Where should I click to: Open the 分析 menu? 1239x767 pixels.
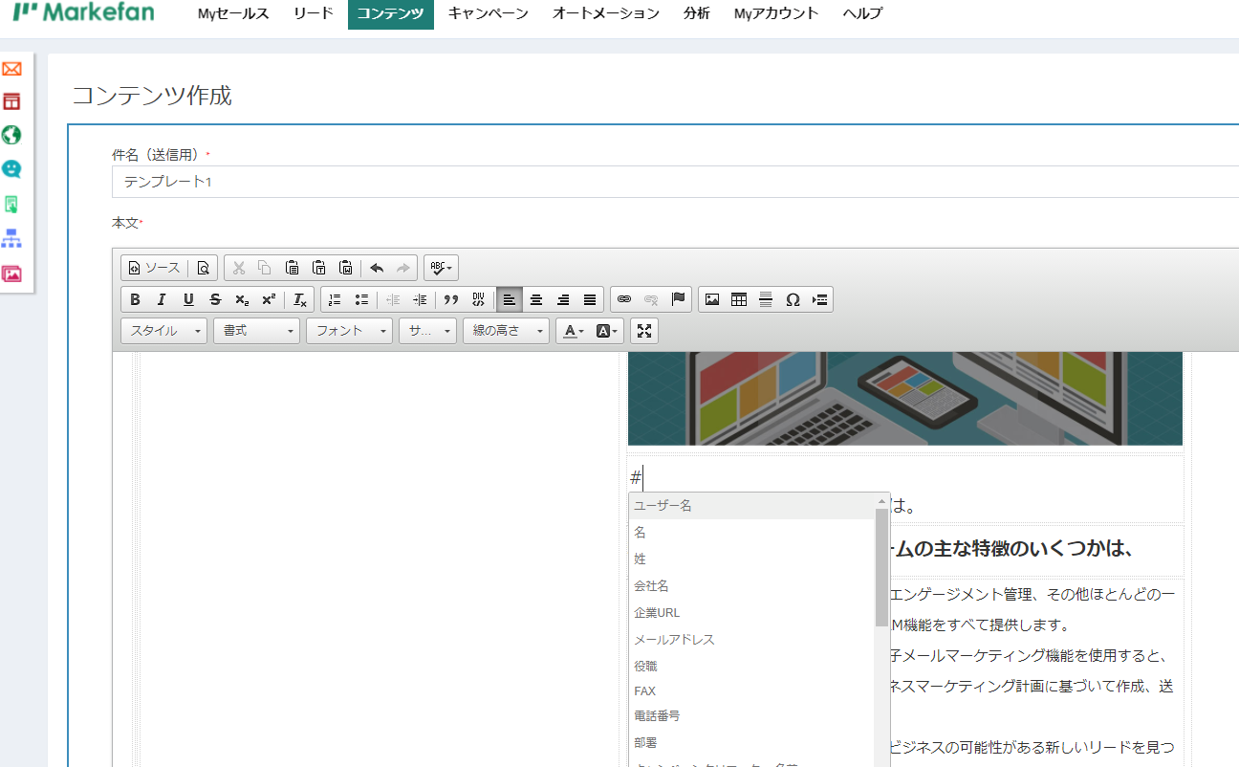(x=697, y=13)
